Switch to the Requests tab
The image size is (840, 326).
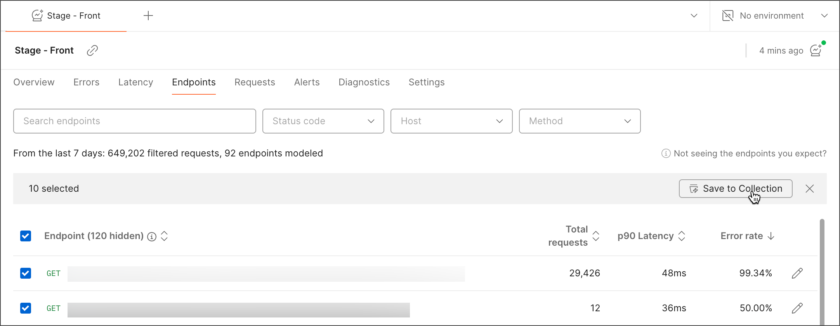(x=255, y=82)
